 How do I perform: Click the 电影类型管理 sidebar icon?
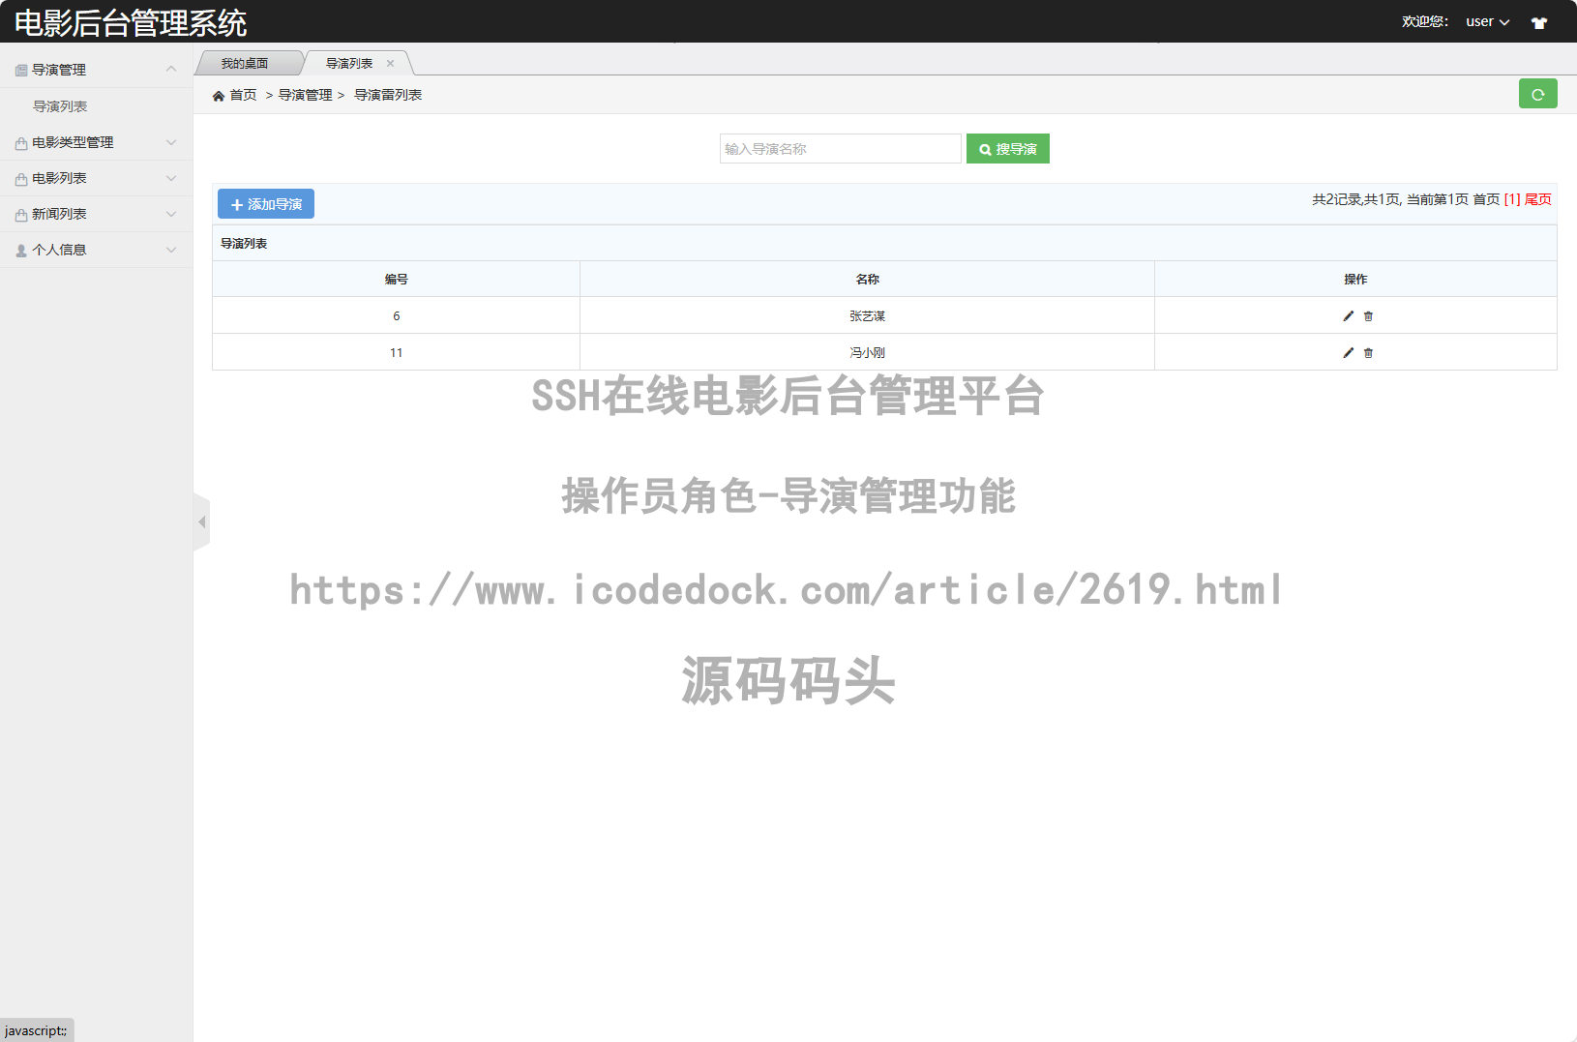pos(21,142)
